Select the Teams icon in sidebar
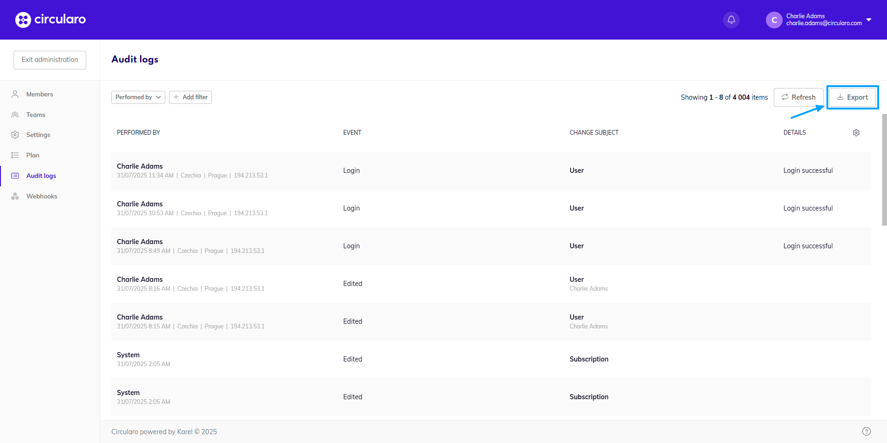 [14, 114]
